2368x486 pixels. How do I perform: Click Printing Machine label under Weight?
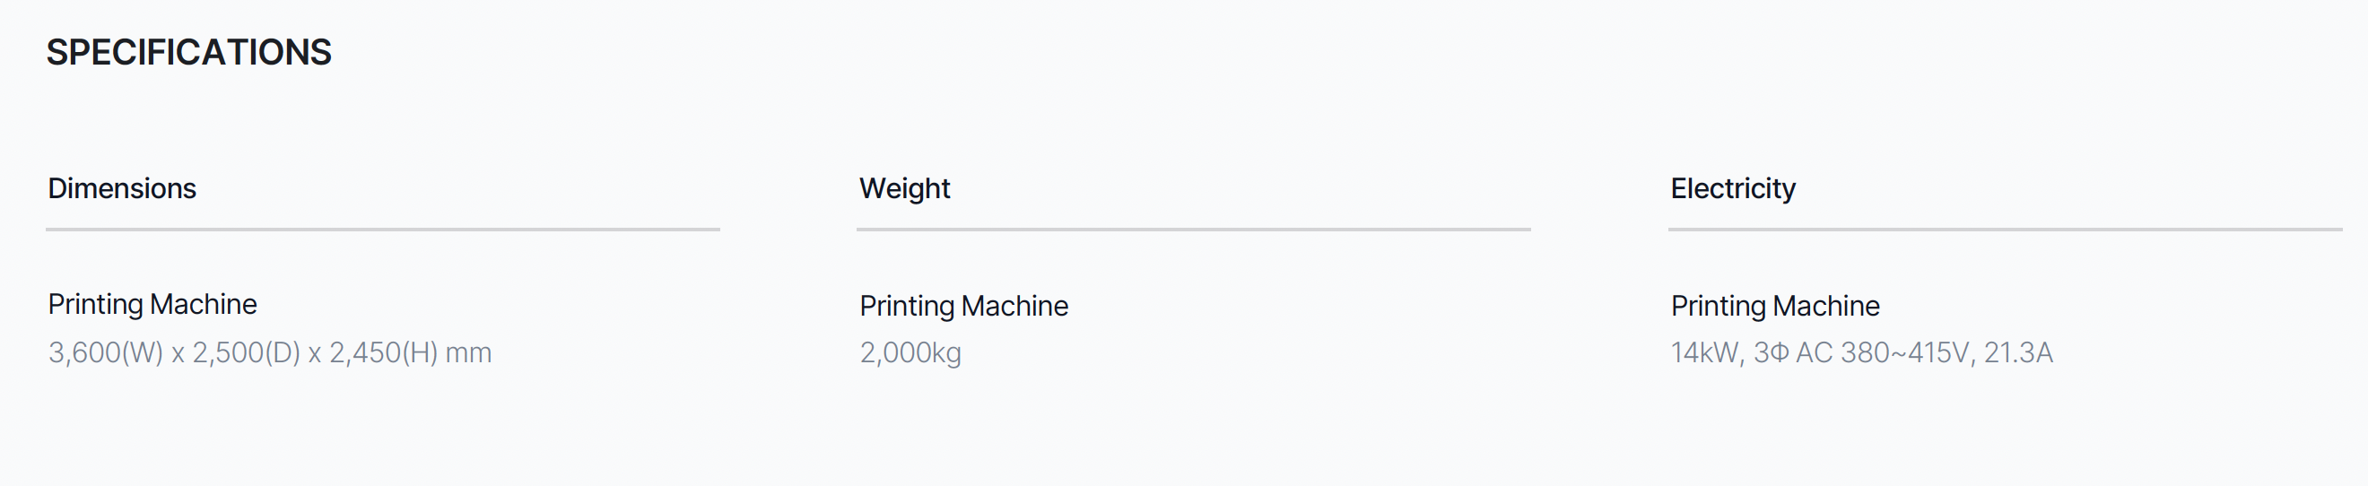[x=963, y=306]
